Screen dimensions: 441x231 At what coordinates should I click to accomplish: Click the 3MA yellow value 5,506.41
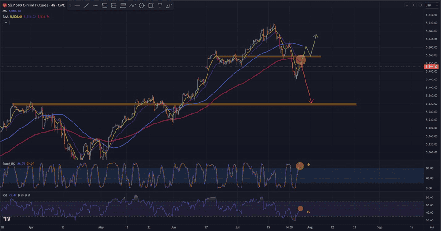pyautogui.click(x=16, y=17)
